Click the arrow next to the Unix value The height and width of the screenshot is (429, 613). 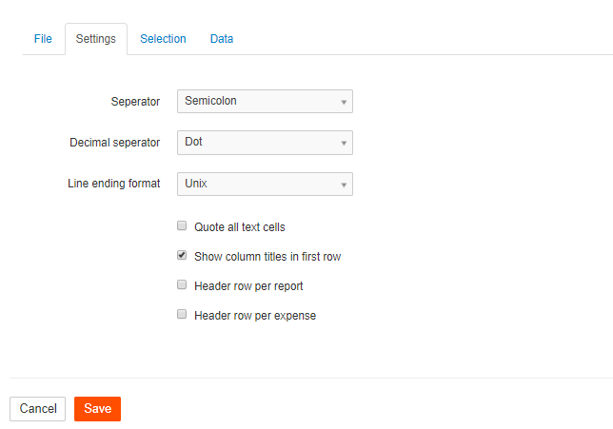(344, 185)
